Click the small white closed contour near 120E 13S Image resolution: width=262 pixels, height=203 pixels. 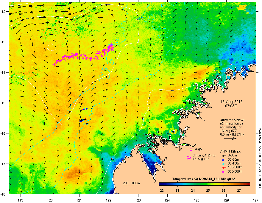[52, 47]
